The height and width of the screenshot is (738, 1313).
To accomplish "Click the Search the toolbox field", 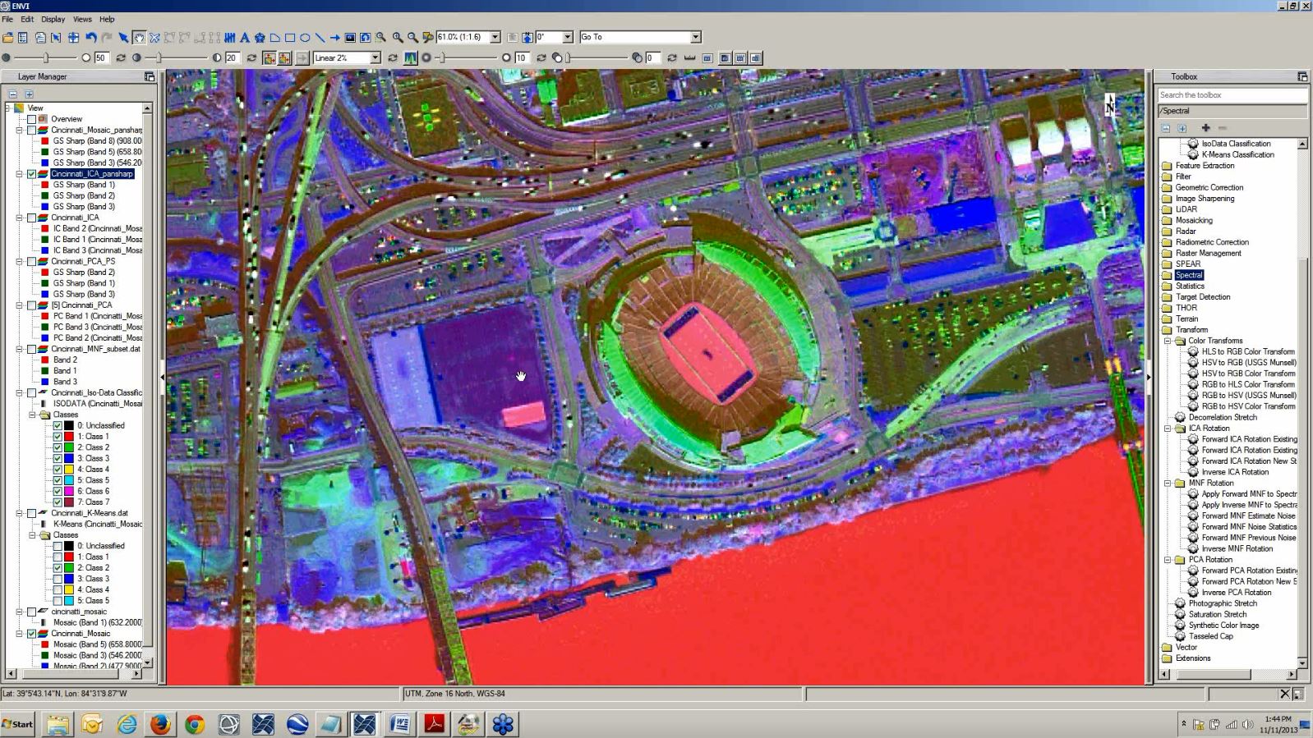I will tap(1232, 95).
